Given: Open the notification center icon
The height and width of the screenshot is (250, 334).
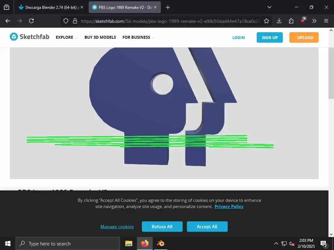Looking at the screenshot, I should 324,244.
